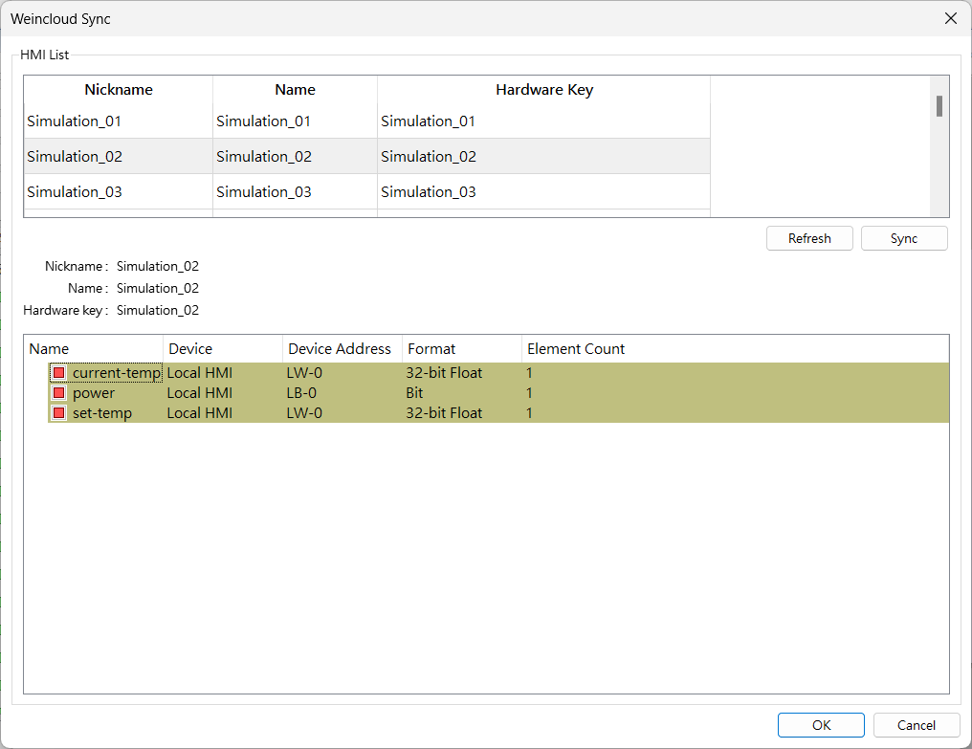Click the Refresh button
The width and height of the screenshot is (972, 749).
pyautogui.click(x=809, y=238)
